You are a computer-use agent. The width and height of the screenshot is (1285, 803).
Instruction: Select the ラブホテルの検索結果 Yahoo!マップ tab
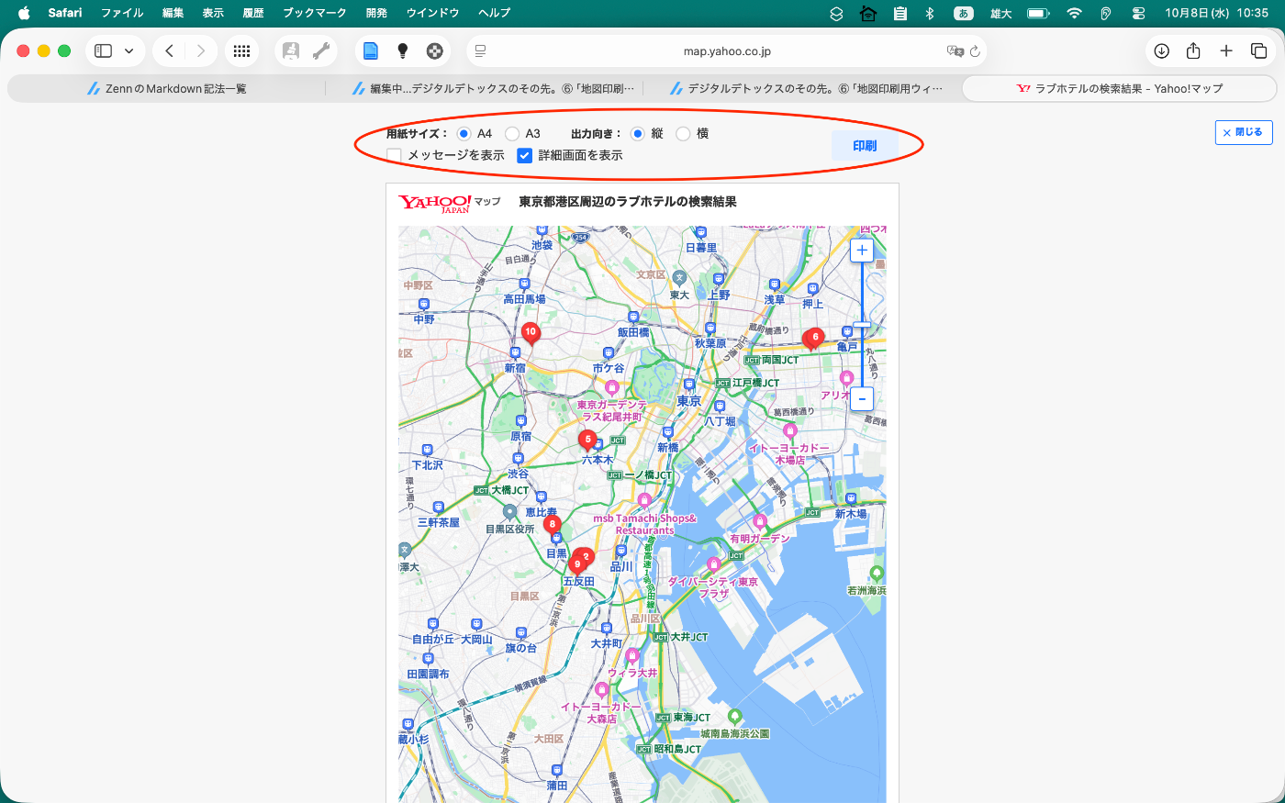(x=1119, y=89)
